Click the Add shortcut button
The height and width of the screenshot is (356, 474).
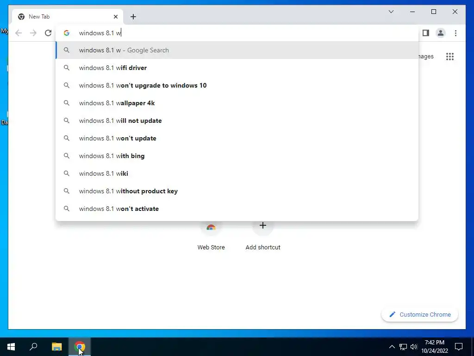pos(263,236)
